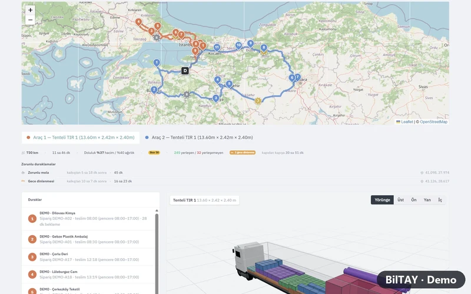Viewport: 471px width, 294px height.
Task: Select blue stop marker 10 near Sakarya
Action: 238,46
